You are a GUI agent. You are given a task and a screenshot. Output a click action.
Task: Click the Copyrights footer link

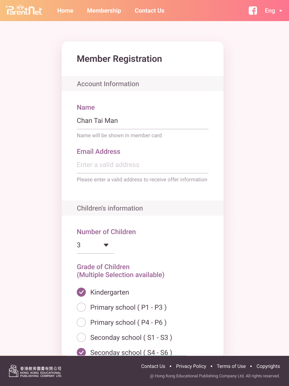268,366
